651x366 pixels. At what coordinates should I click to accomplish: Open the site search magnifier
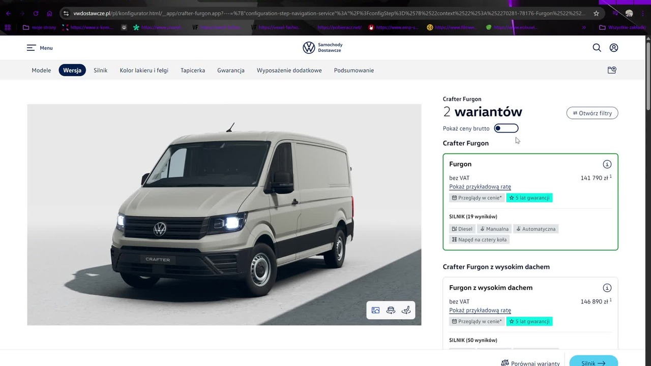(597, 48)
